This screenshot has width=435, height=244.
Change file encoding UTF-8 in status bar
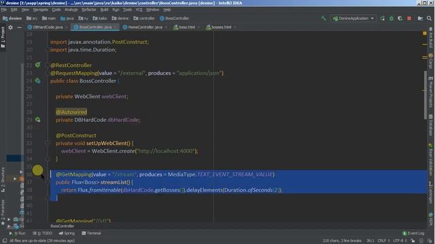pos(400,241)
